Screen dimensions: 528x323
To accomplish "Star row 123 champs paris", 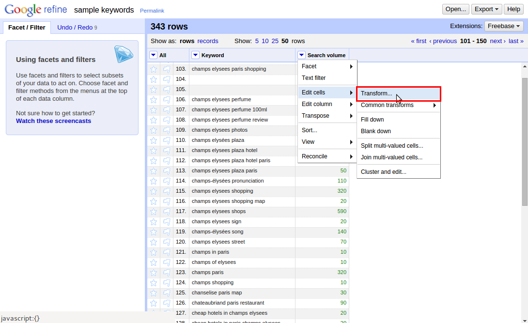I will (154, 273).
